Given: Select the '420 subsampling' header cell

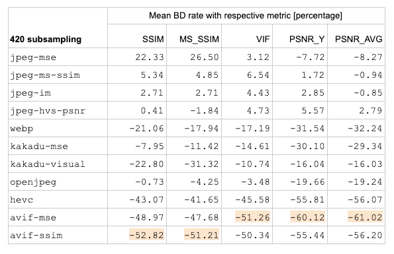Looking at the screenshot, I should pos(46,40).
